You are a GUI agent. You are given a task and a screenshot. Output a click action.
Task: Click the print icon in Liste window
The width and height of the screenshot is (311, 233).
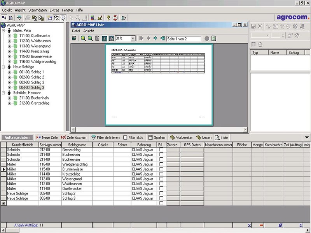[x=74, y=38]
